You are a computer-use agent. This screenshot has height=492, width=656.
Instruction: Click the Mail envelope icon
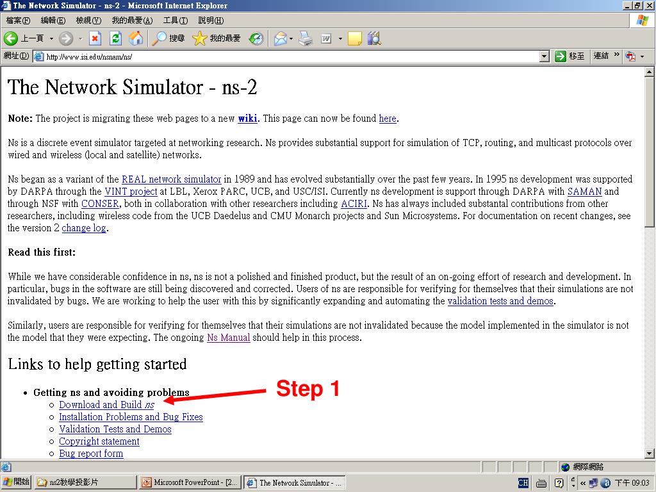click(x=281, y=38)
